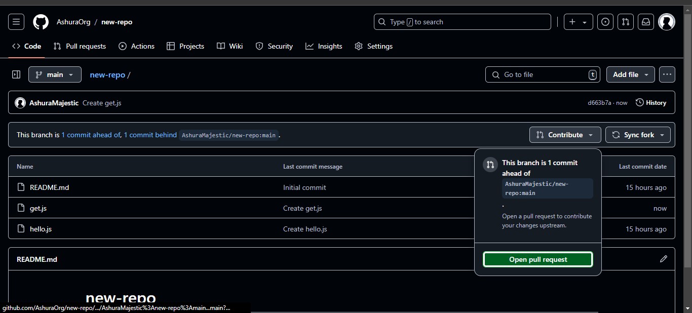
Task: Open the hamburger navigation menu
Action: 16,22
